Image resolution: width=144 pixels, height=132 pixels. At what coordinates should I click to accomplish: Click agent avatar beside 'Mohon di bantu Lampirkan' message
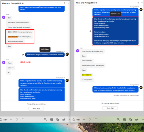click(141, 88)
